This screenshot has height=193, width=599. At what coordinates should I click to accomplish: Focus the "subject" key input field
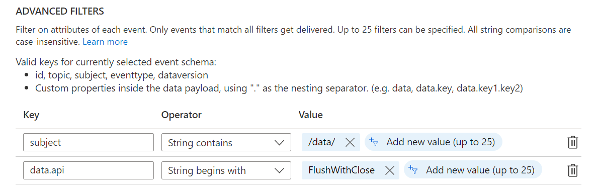89,142
